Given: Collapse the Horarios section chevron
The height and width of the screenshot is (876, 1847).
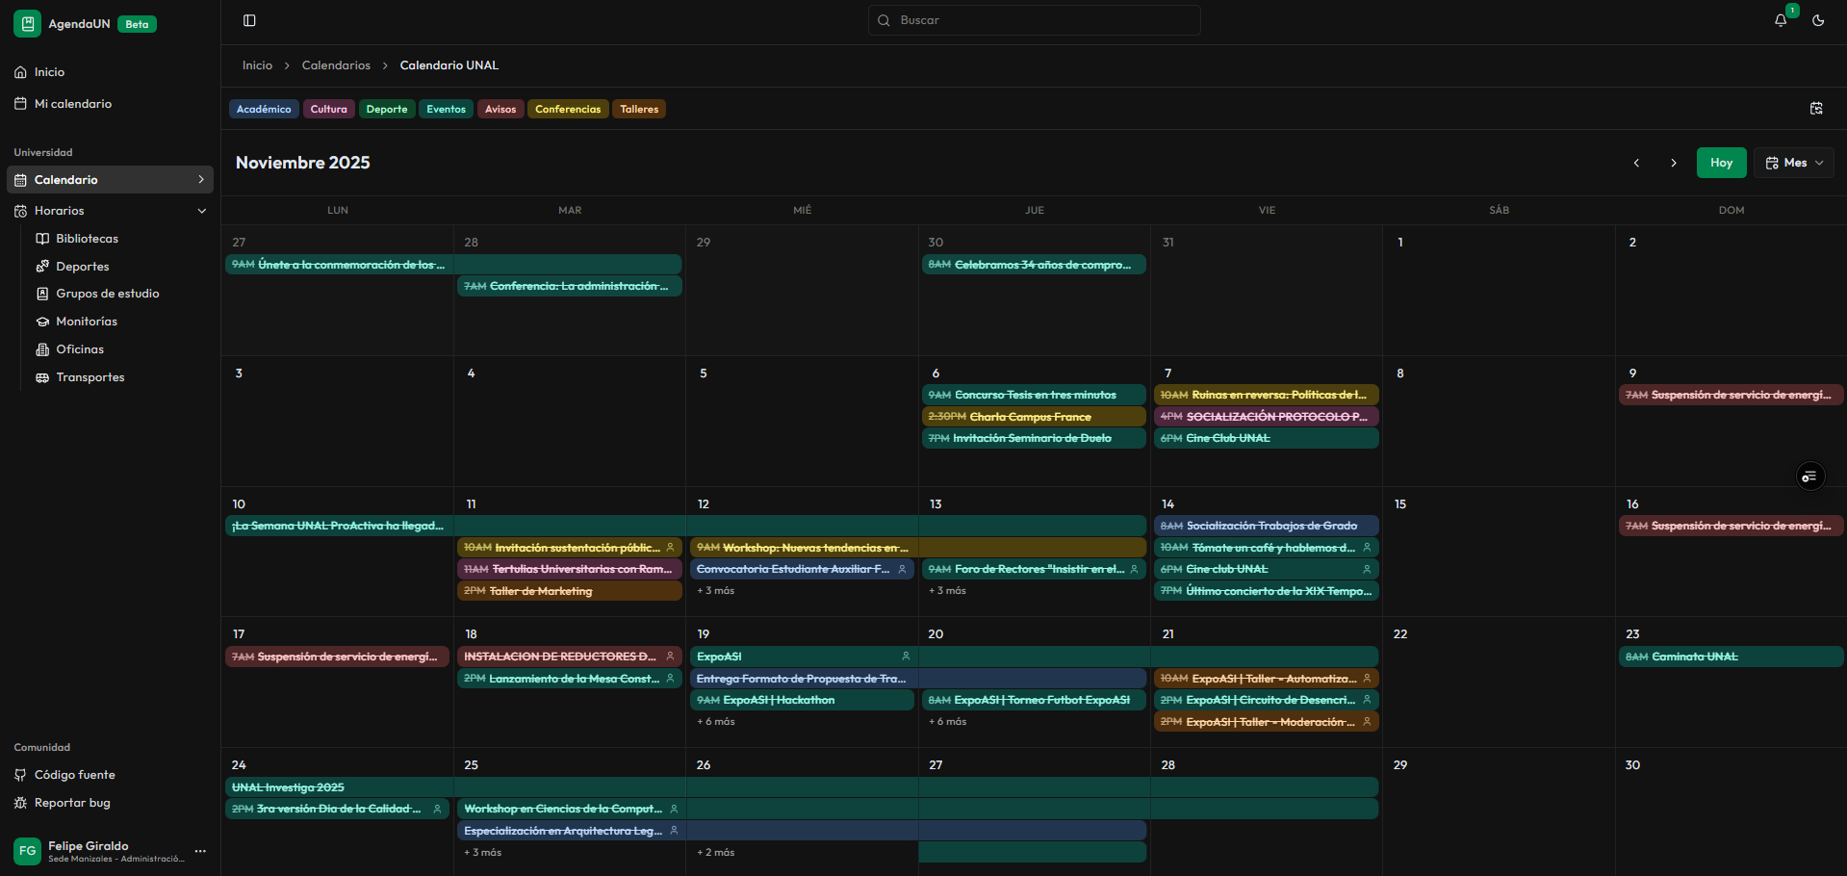Looking at the screenshot, I should coord(202,211).
